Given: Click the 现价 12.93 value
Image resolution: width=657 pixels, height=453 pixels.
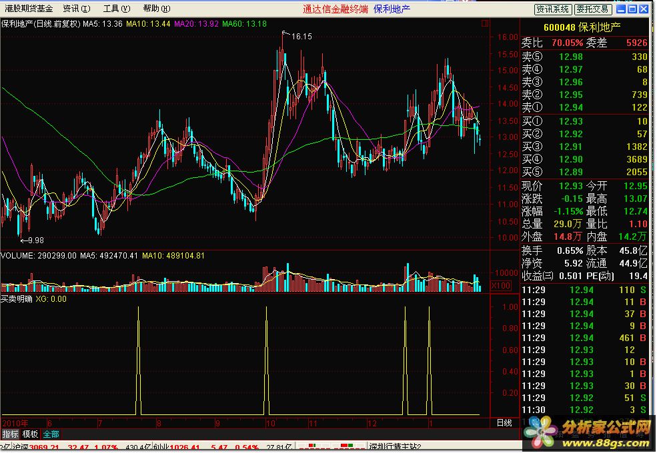Looking at the screenshot, I should [x=571, y=185].
